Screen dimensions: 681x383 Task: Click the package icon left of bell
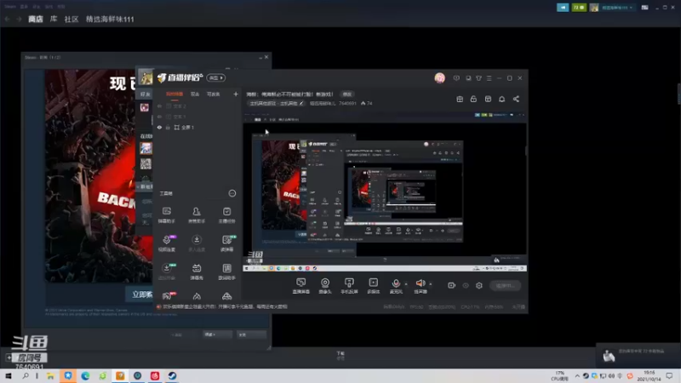coord(488,99)
